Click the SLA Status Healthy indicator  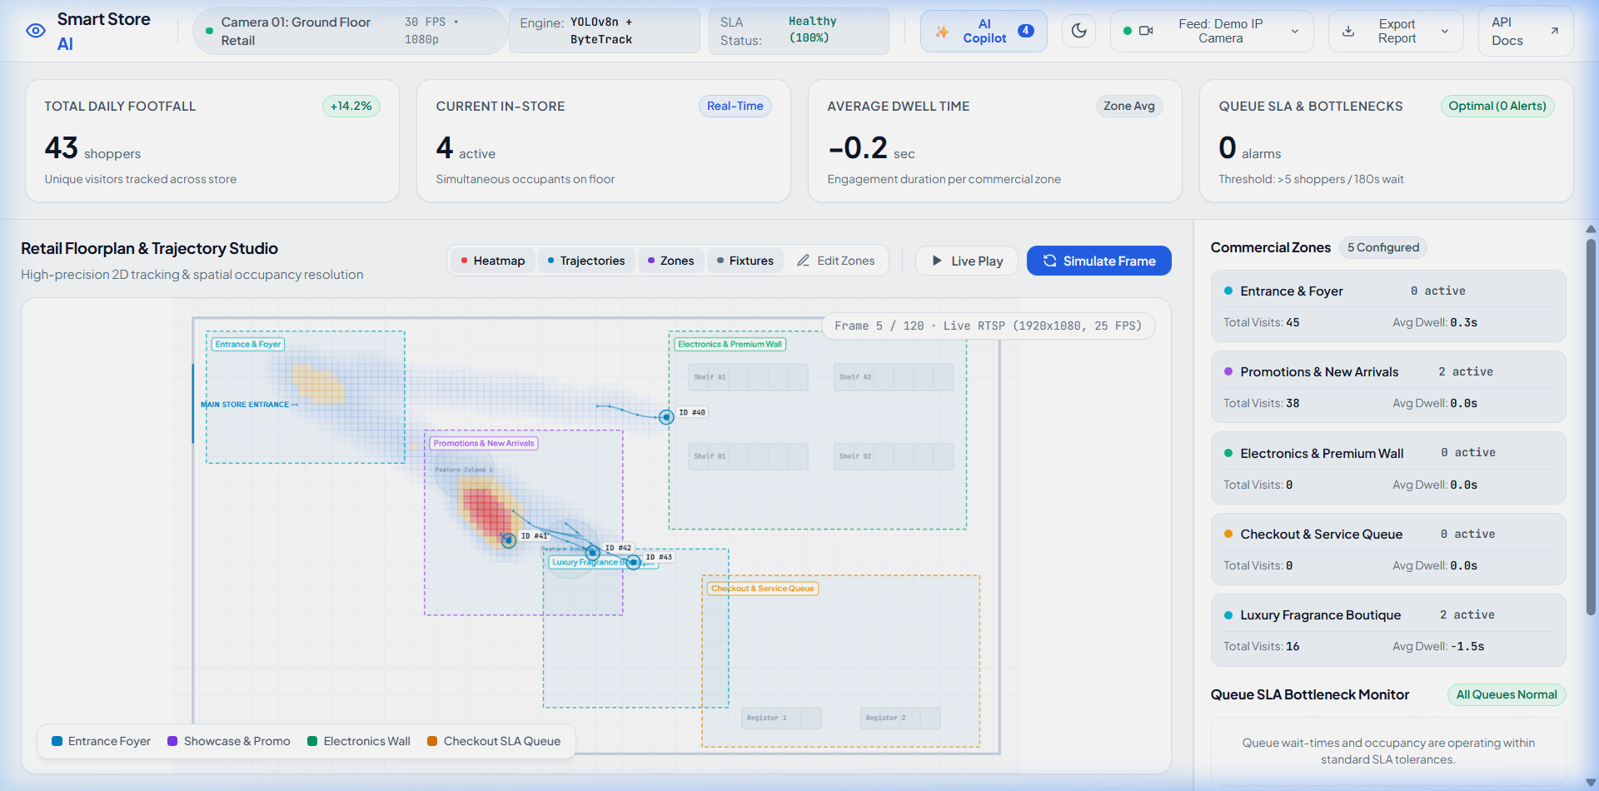[x=799, y=31]
